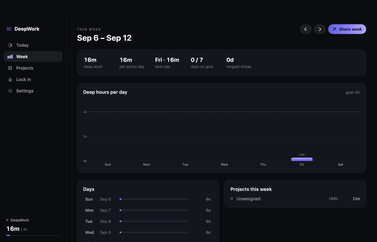The width and height of the screenshot is (377, 242).
Task: Go to the next week
Action: [320, 29]
